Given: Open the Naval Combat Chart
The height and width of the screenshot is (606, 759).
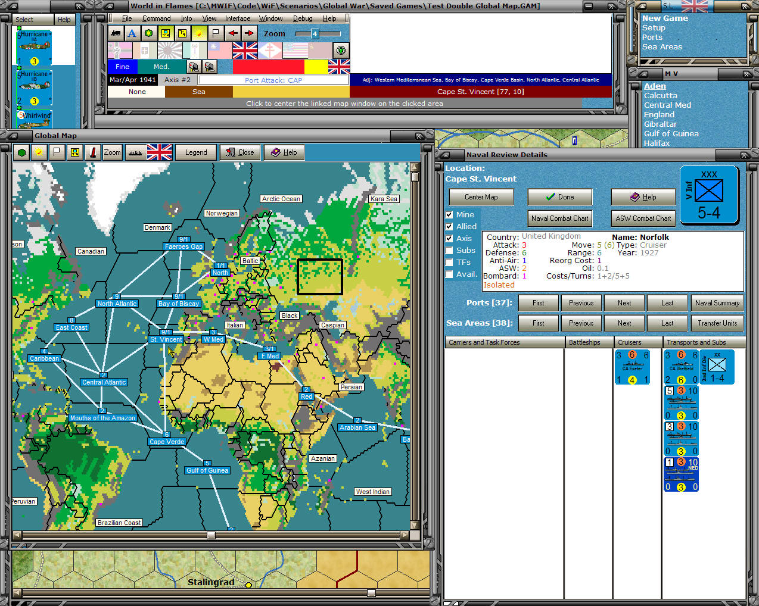Looking at the screenshot, I should (x=560, y=218).
